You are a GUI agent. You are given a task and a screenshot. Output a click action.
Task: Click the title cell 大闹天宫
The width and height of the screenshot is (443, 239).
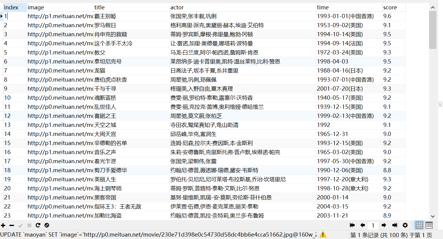[x=131, y=134]
